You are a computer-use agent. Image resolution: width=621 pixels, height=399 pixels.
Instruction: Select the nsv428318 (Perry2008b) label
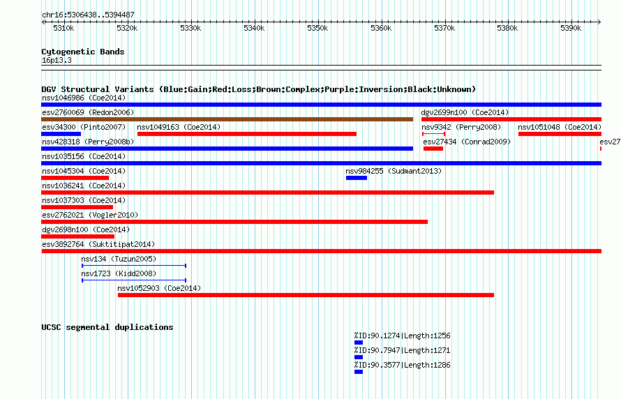(x=88, y=142)
